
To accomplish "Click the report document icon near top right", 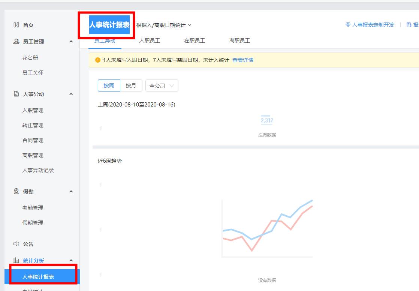I will [x=409, y=24].
